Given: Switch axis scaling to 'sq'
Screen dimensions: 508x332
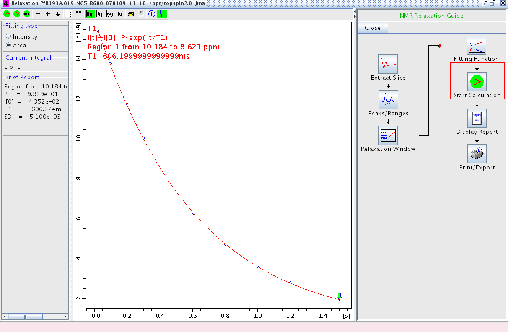Looking at the screenshot, I should pyautogui.click(x=109, y=14).
